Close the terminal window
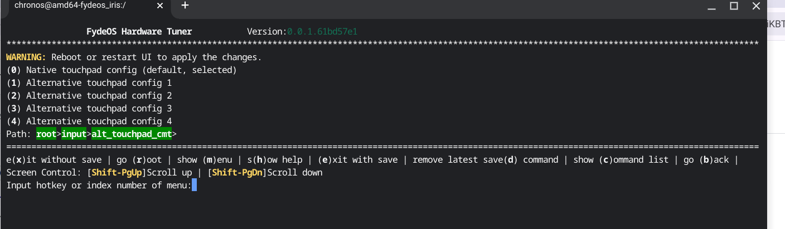The width and height of the screenshot is (785, 229). click(x=755, y=6)
